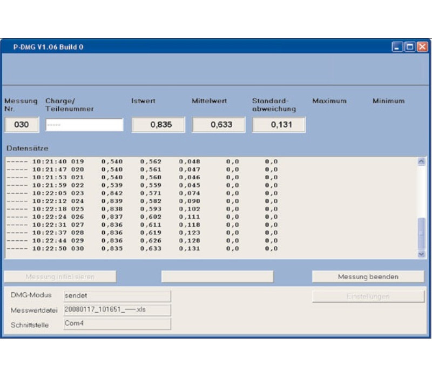The height and width of the screenshot is (378, 432).
Task: Click value 0,074 in row 023
Action: 190,193
